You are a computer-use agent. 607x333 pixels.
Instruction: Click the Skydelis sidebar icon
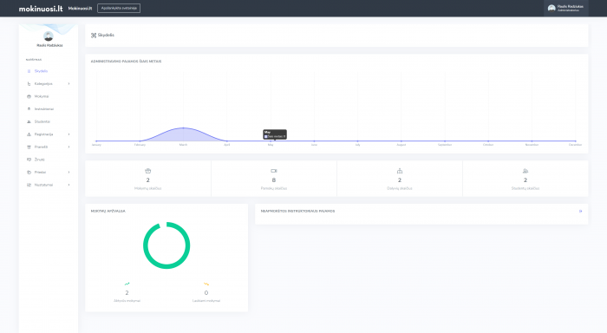(x=29, y=71)
